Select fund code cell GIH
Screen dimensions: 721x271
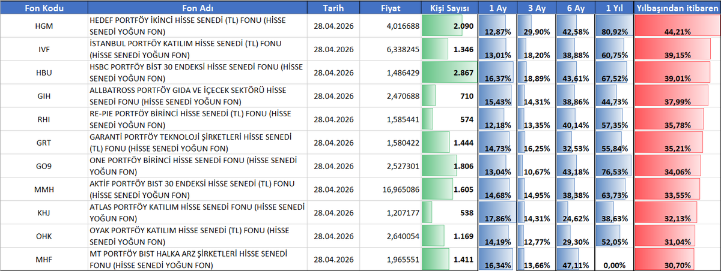(44, 96)
